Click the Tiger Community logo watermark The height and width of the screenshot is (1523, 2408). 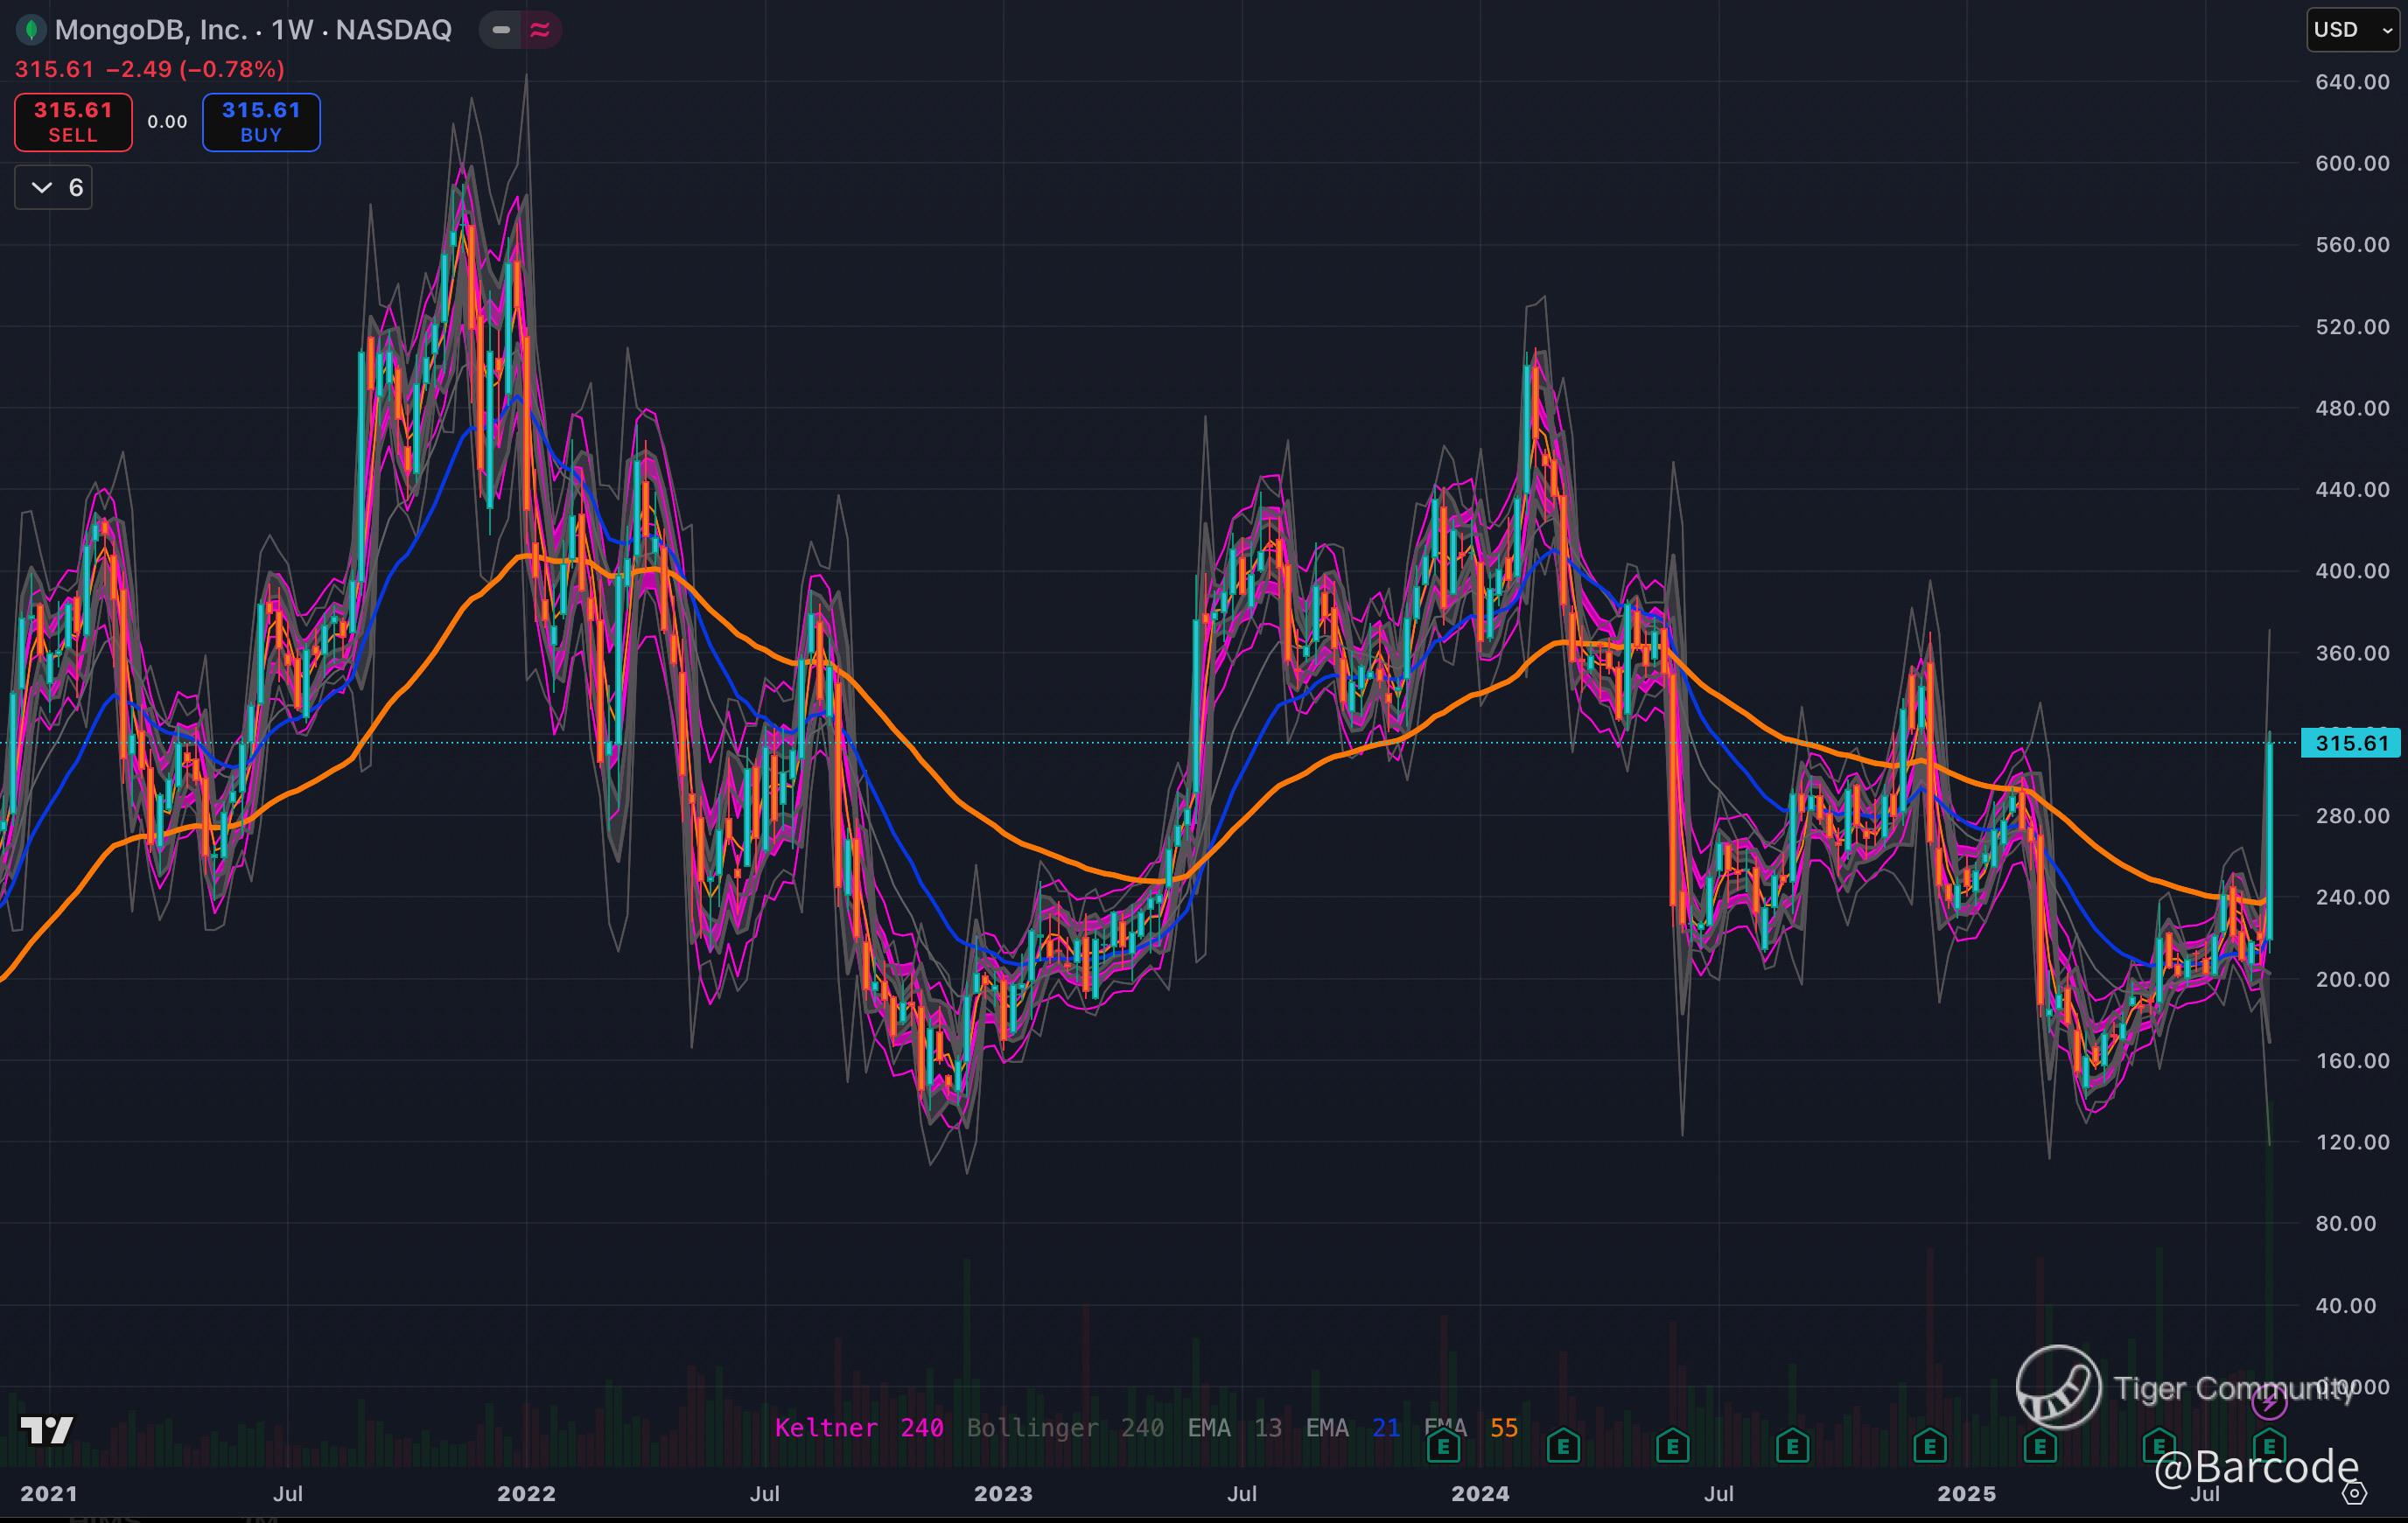pyautogui.click(x=2058, y=1387)
